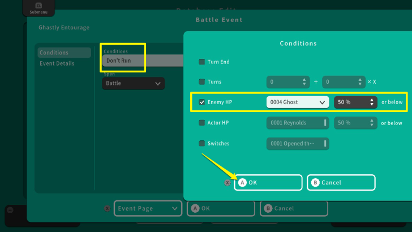
Task: Confirm the Conditions dialog with OK
Action: pos(268,183)
